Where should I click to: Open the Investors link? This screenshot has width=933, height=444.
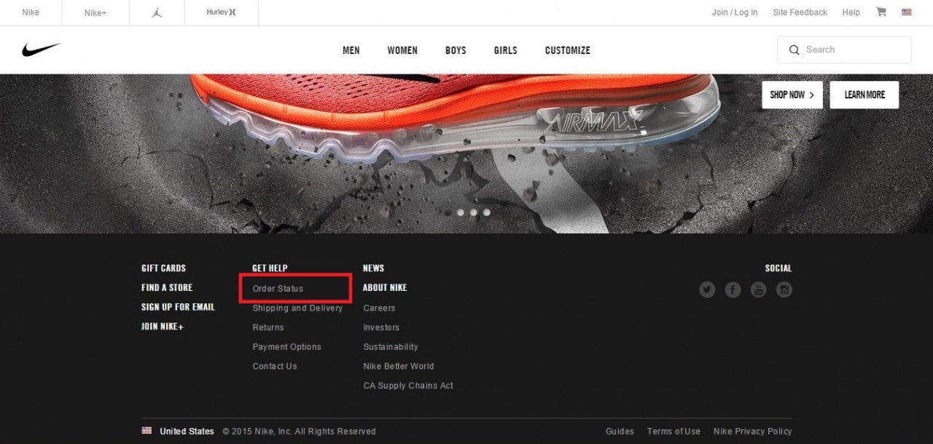[381, 327]
